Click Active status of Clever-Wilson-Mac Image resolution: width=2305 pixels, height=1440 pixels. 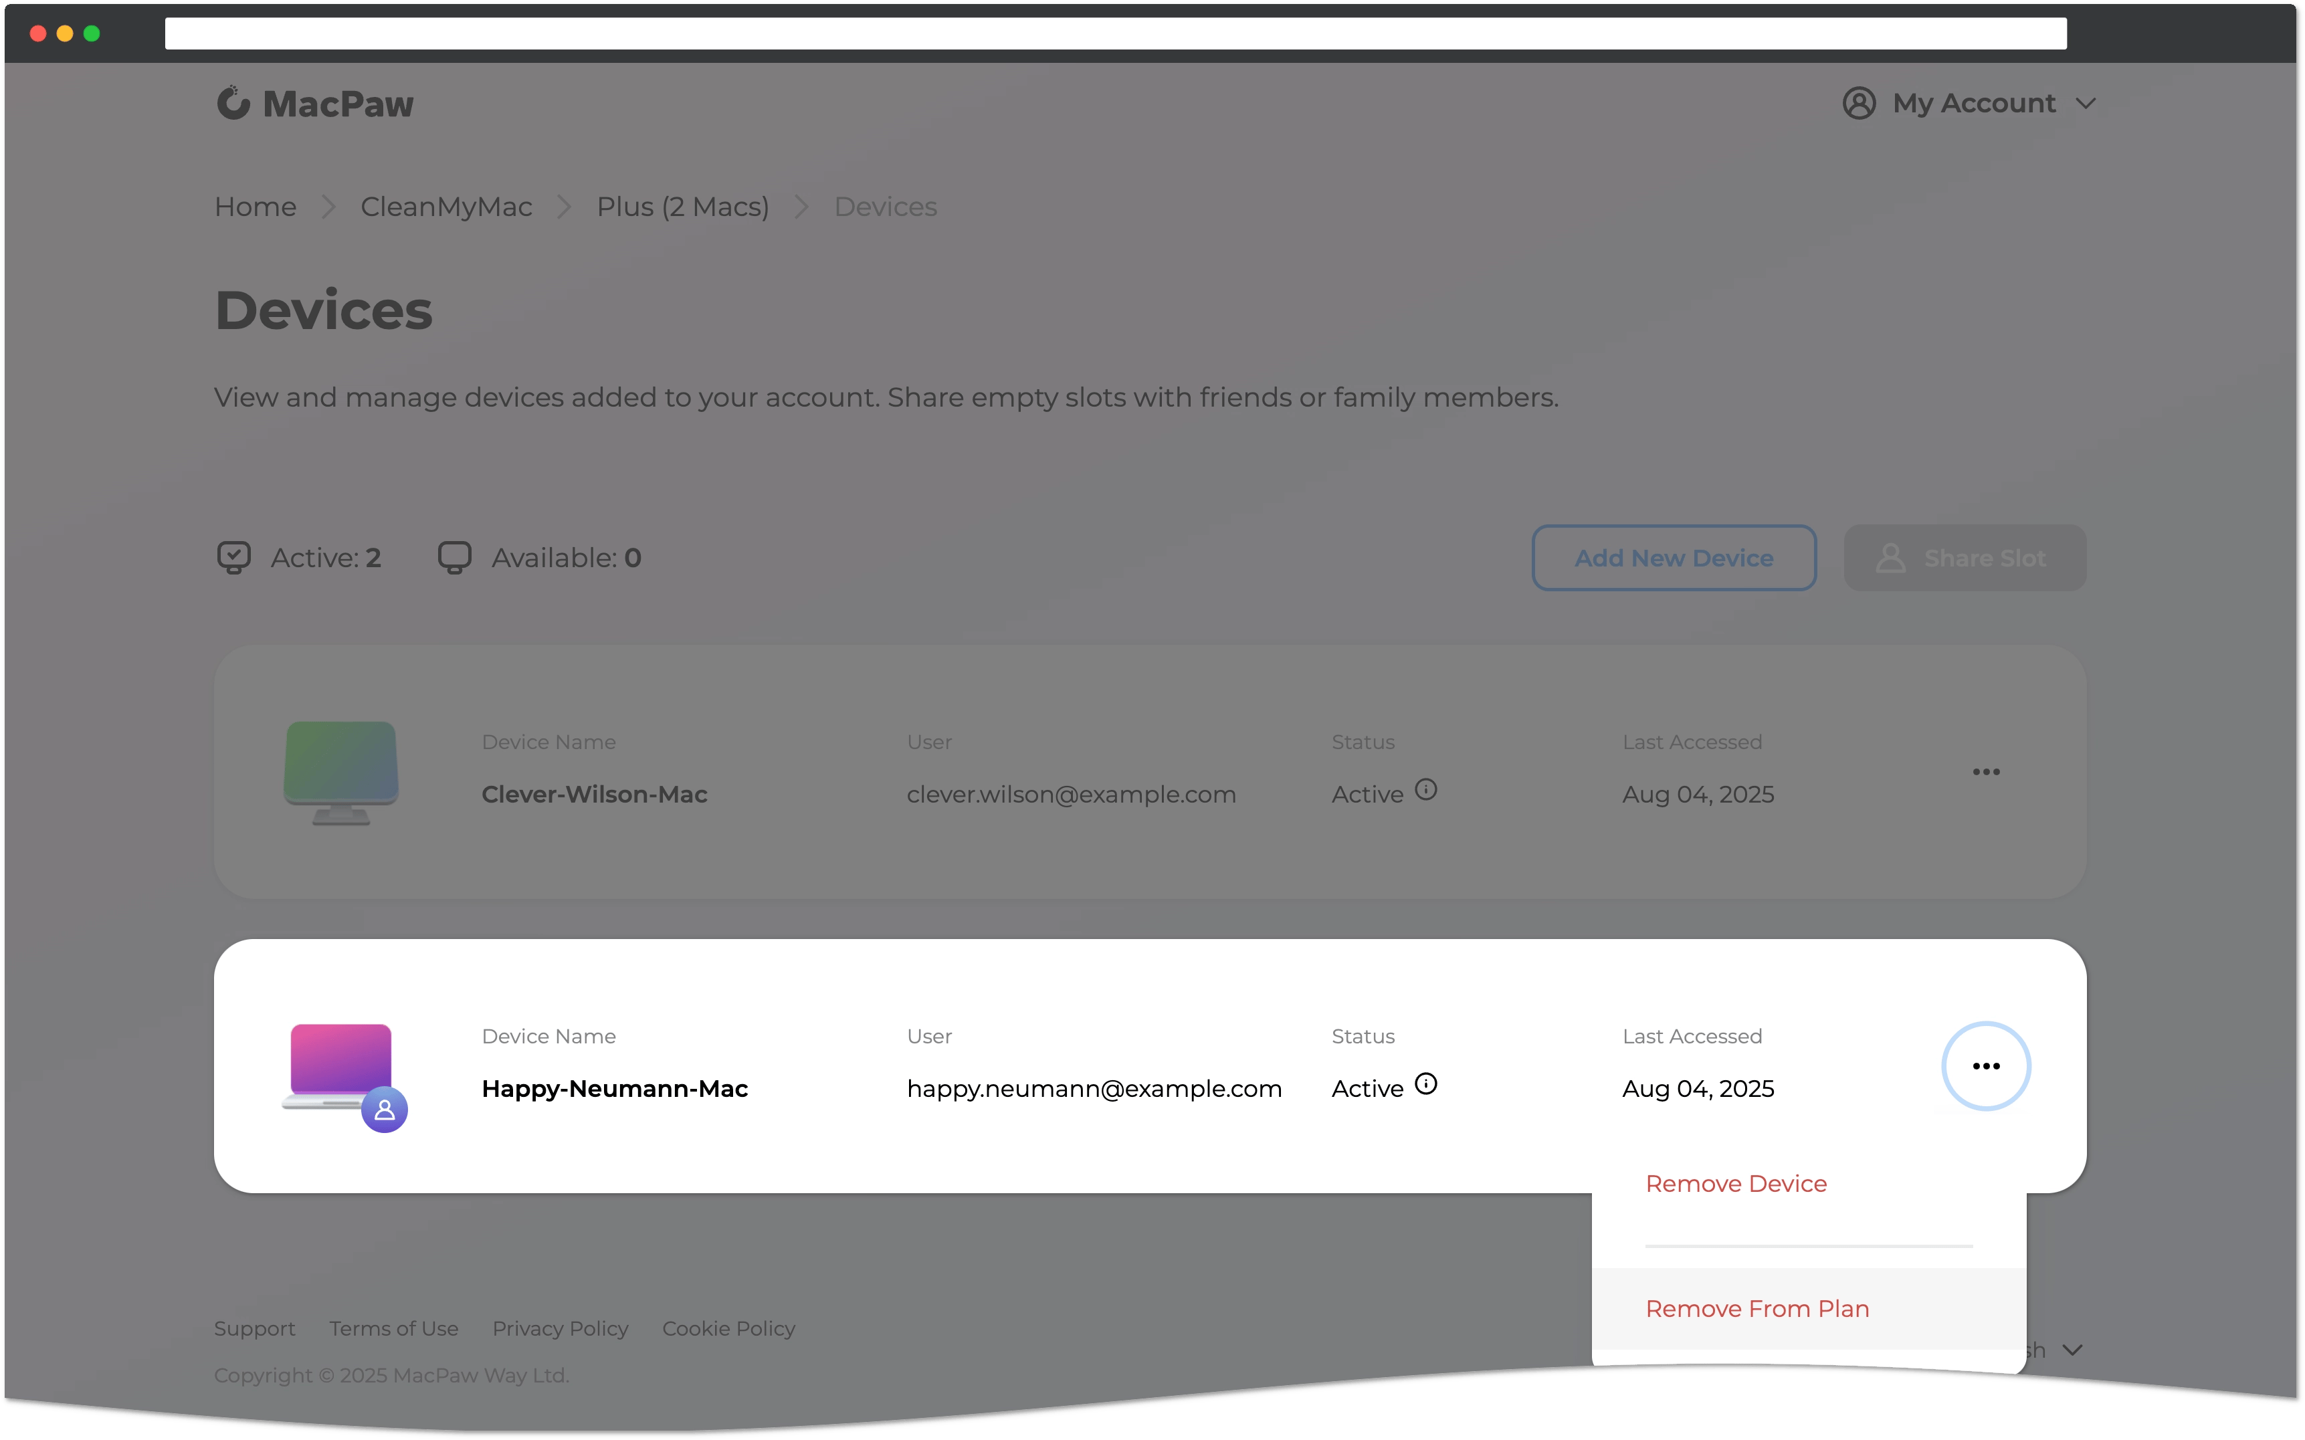[1367, 795]
